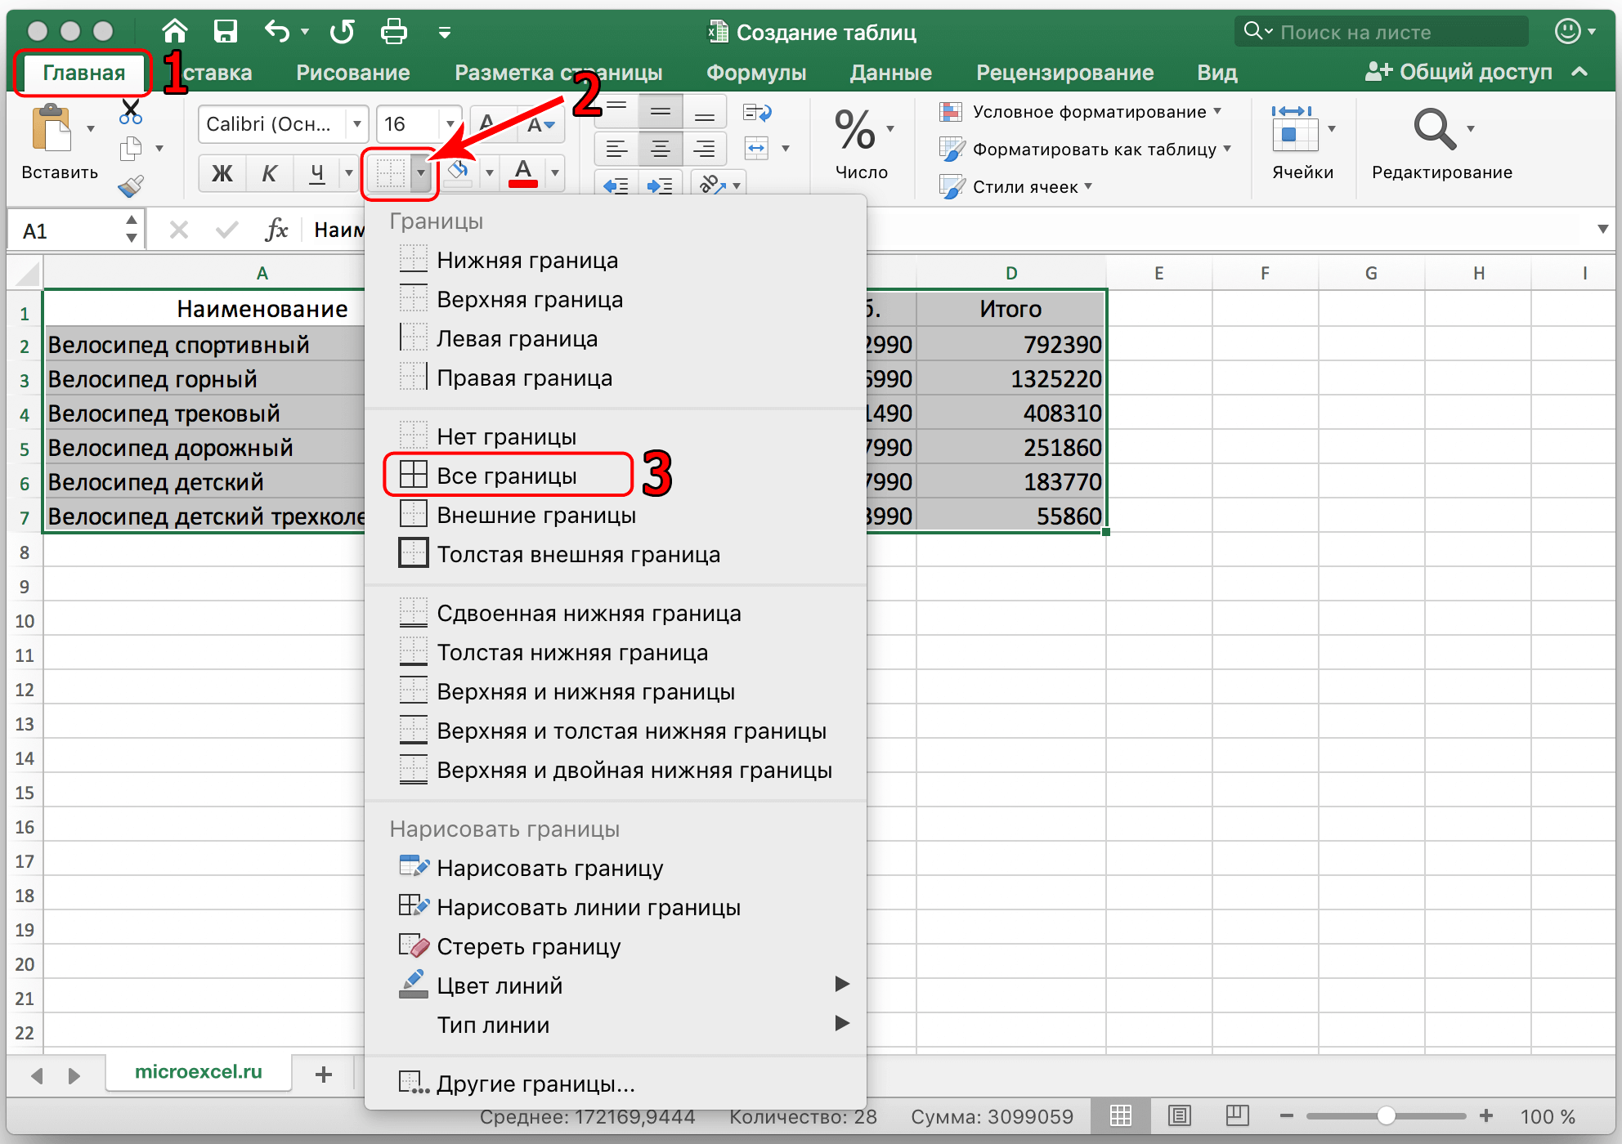Toggle Underline Ч formatting
Viewport: 1622px width, 1144px height.
[317, 172]
